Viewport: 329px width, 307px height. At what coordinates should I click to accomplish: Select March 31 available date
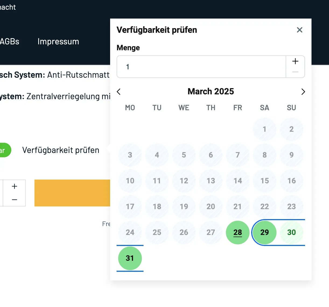pyautogui.click(x=130, y=258)
